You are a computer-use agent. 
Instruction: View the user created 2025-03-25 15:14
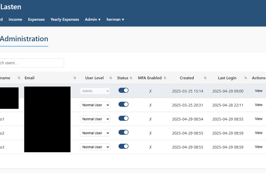[259, 91]
